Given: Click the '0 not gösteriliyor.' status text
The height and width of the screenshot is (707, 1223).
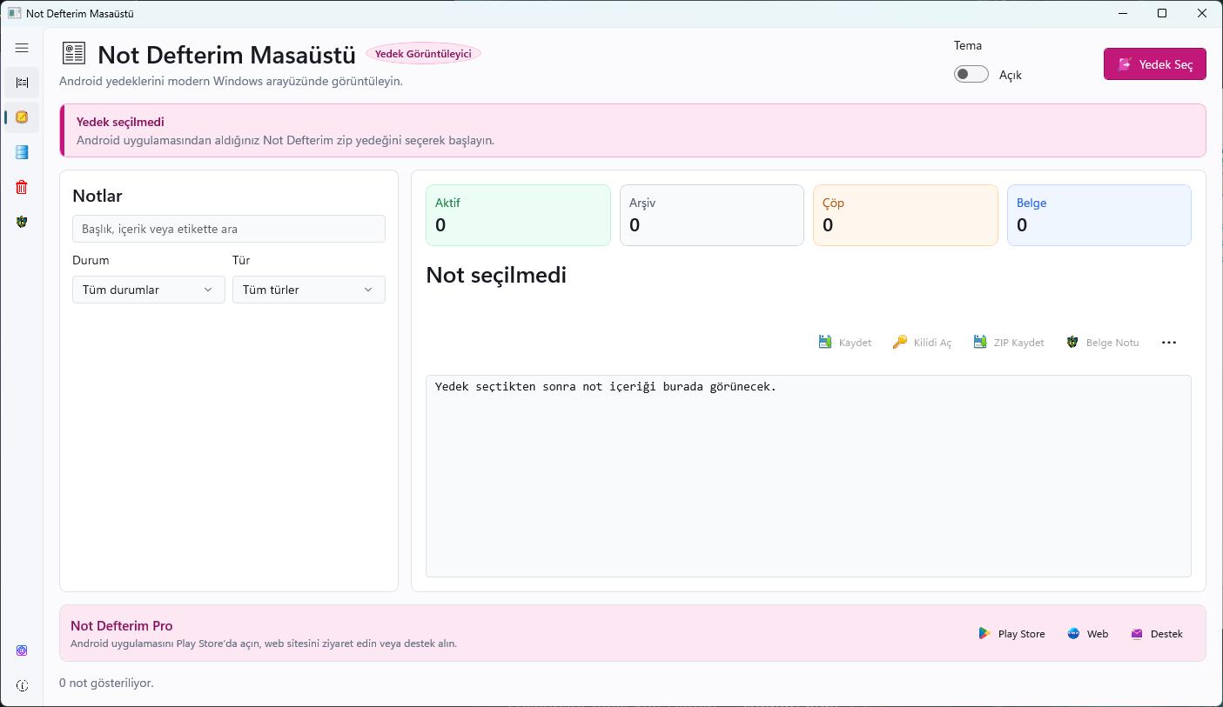Looking at the screenshot, I should coord(106,683).
